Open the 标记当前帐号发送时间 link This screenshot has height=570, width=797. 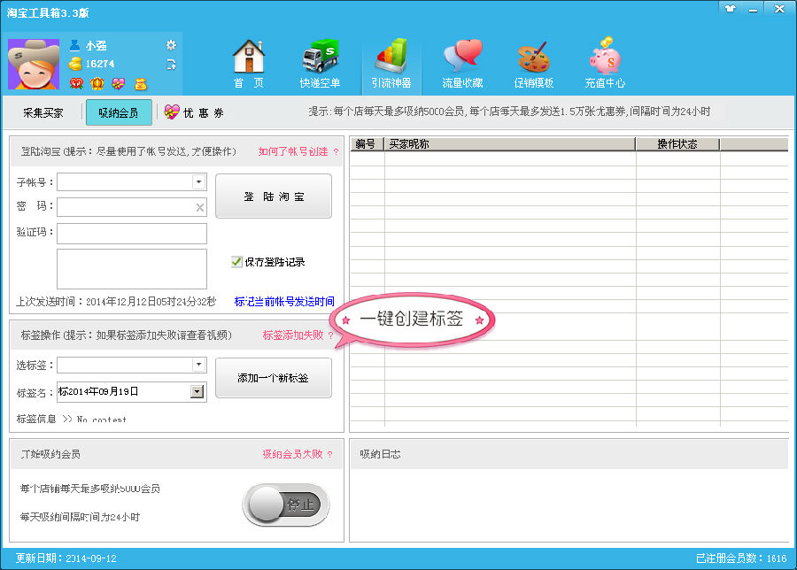284,302
